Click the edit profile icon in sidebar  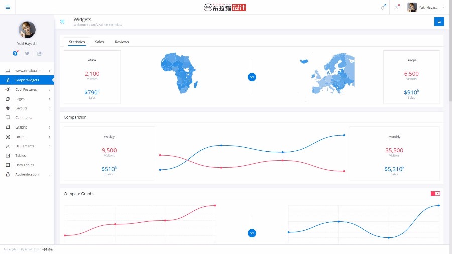tap(39, 53)
